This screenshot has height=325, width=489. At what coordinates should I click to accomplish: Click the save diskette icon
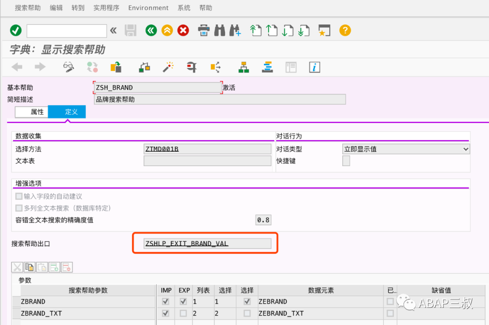point(130,31)
